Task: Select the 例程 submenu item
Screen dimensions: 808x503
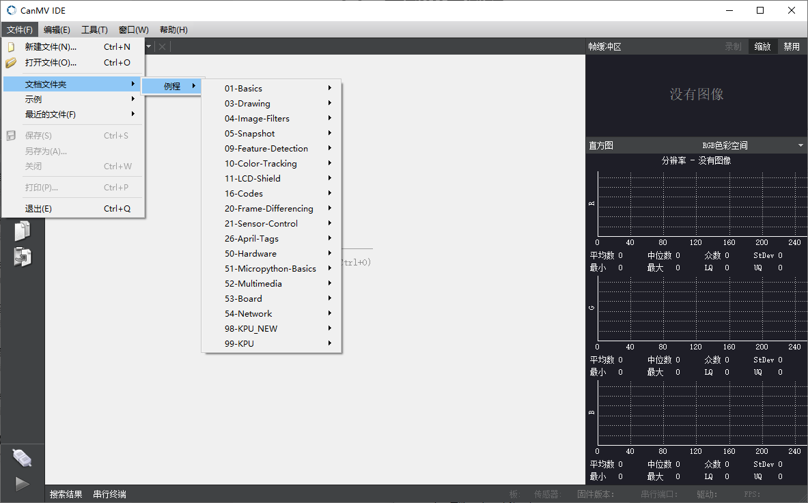Action: click(171, 86)
